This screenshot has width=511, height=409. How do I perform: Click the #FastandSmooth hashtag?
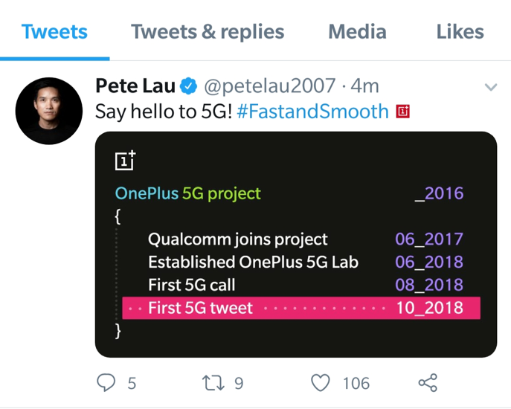[x=312, y=112]
